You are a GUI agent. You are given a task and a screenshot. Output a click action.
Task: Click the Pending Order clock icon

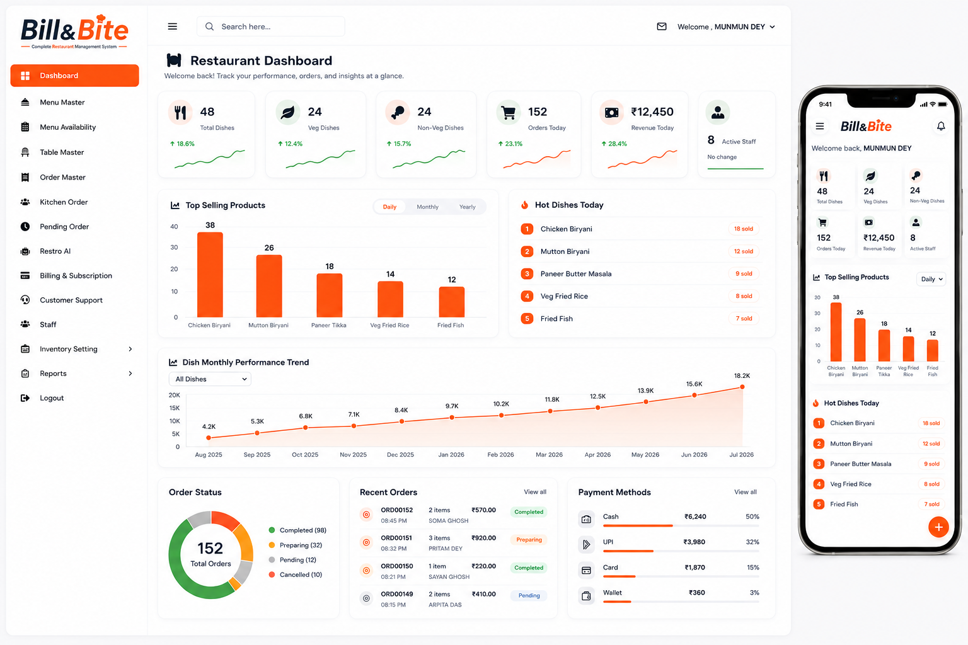click(25, 226)
